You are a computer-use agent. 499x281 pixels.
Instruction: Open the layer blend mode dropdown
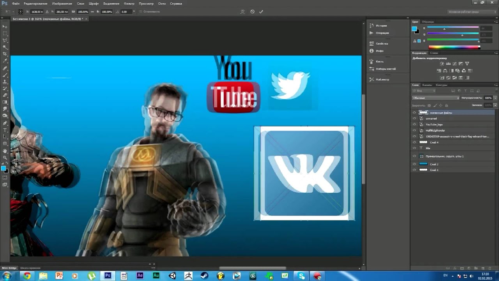click(x=436, y=98)
